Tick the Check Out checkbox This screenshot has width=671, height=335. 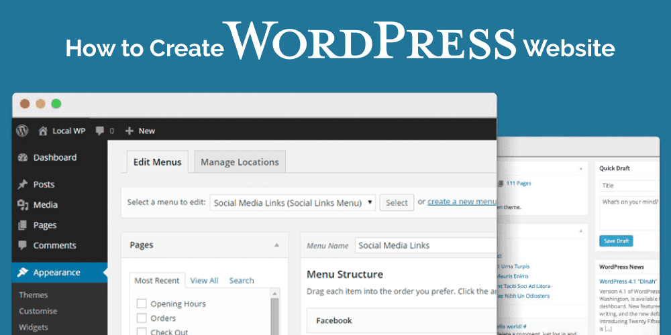(x=141, y=331)
